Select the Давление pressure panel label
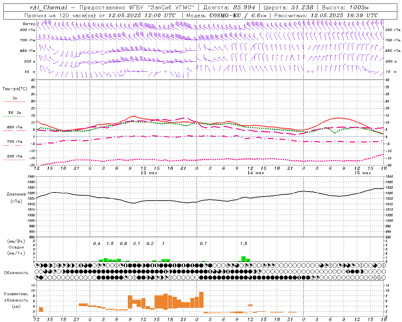Viewport: 402px width, 322px height. tap(16, 194)
